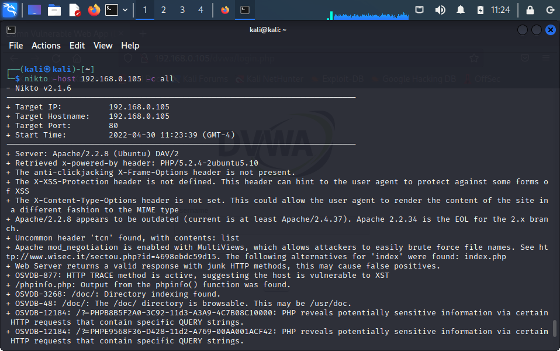The width and height of the screenshot is (560, 351).
Task: Open the Kali applications menu
Action: point(9,9)
